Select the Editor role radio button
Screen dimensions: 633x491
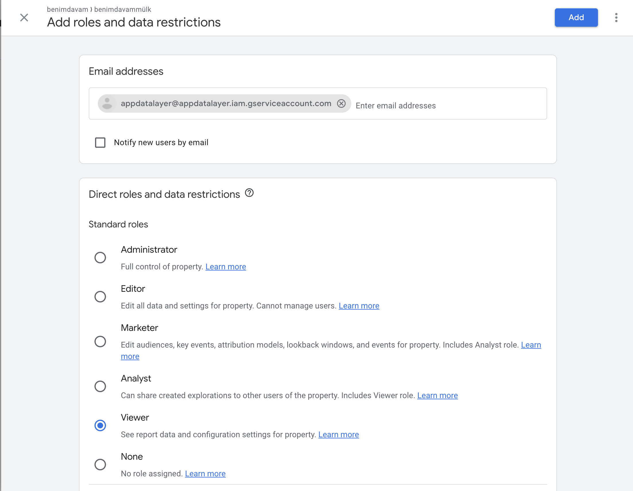(x=100, y=297)
